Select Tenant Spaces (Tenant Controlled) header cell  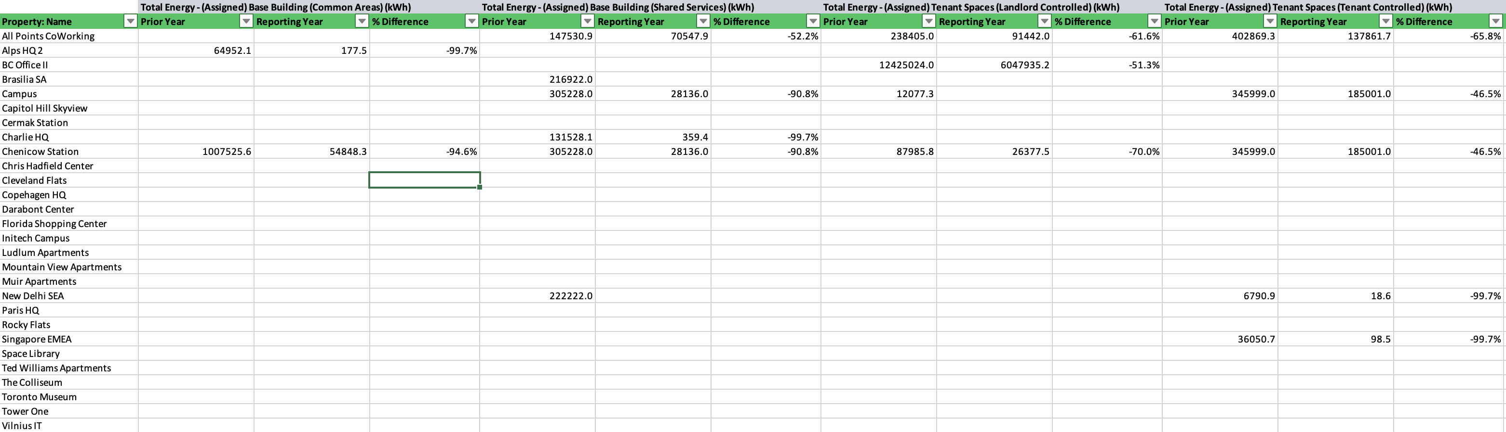pos(1333,7)
